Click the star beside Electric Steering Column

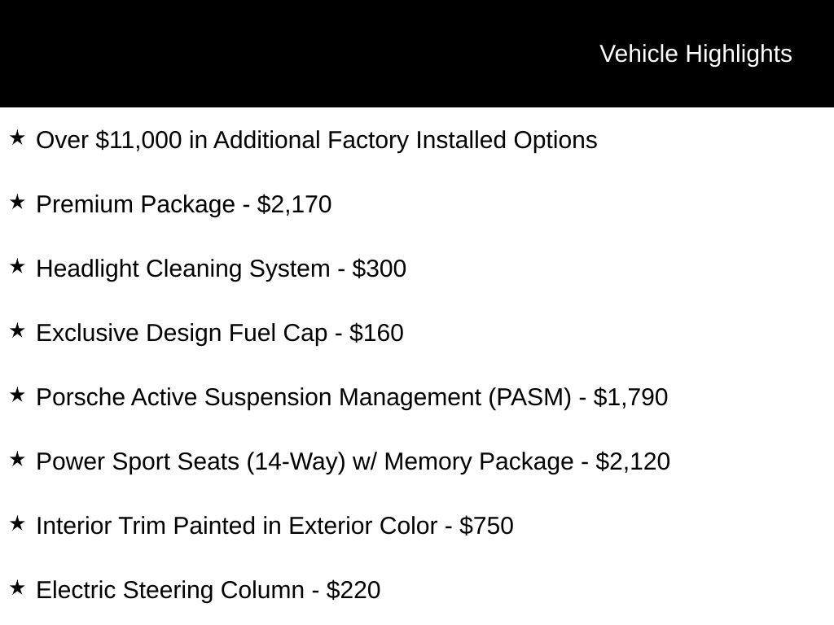[17, 588]
